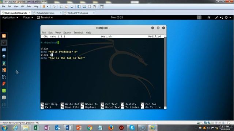Place cursor on the 'clear' line in nano
The width and height of the screenshot is (234, 131).
[44, 49]
